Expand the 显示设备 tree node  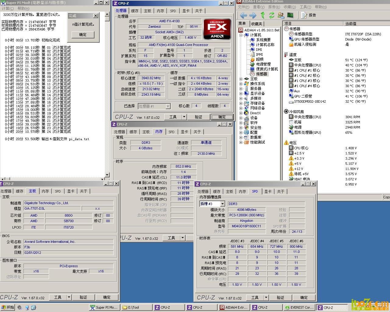coord(241,94)
